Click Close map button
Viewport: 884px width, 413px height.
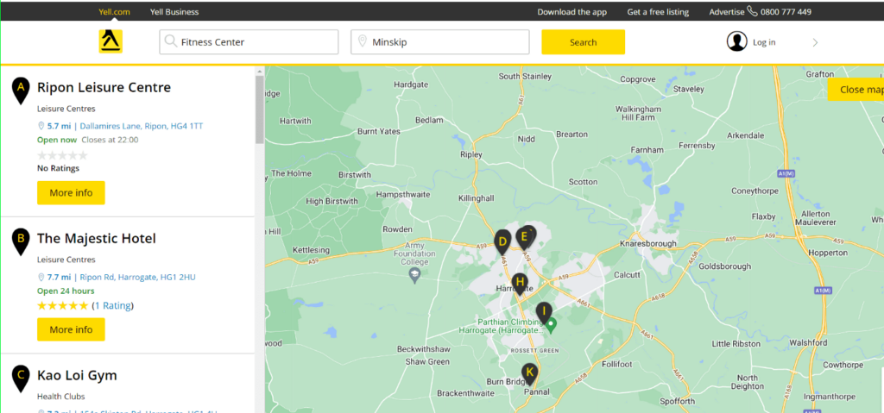pyautogui.click(x=857, y=90)
